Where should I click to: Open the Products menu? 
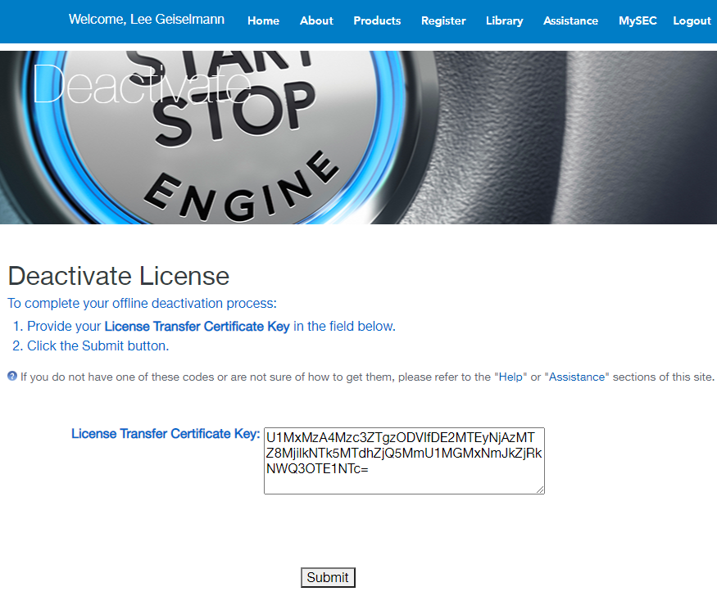pos(377,21)
